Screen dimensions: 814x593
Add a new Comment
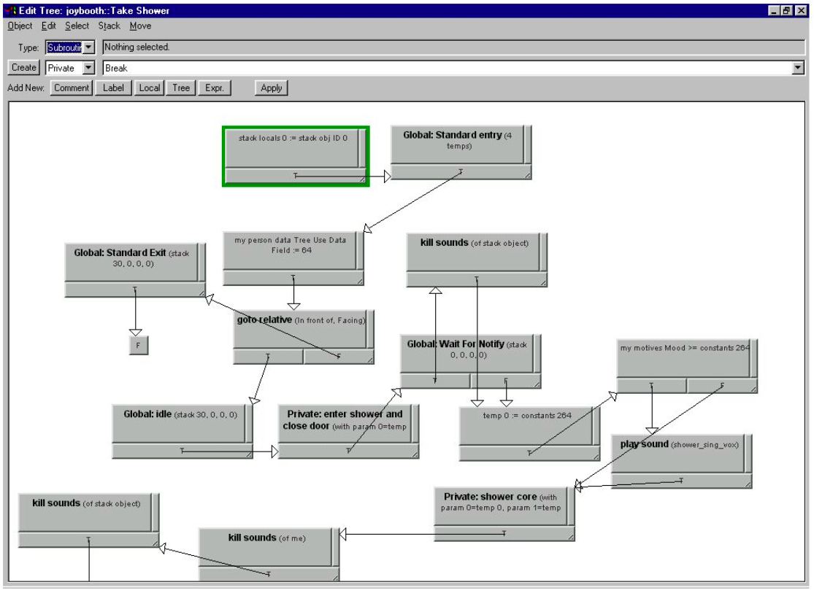click(x=71, y=88)
